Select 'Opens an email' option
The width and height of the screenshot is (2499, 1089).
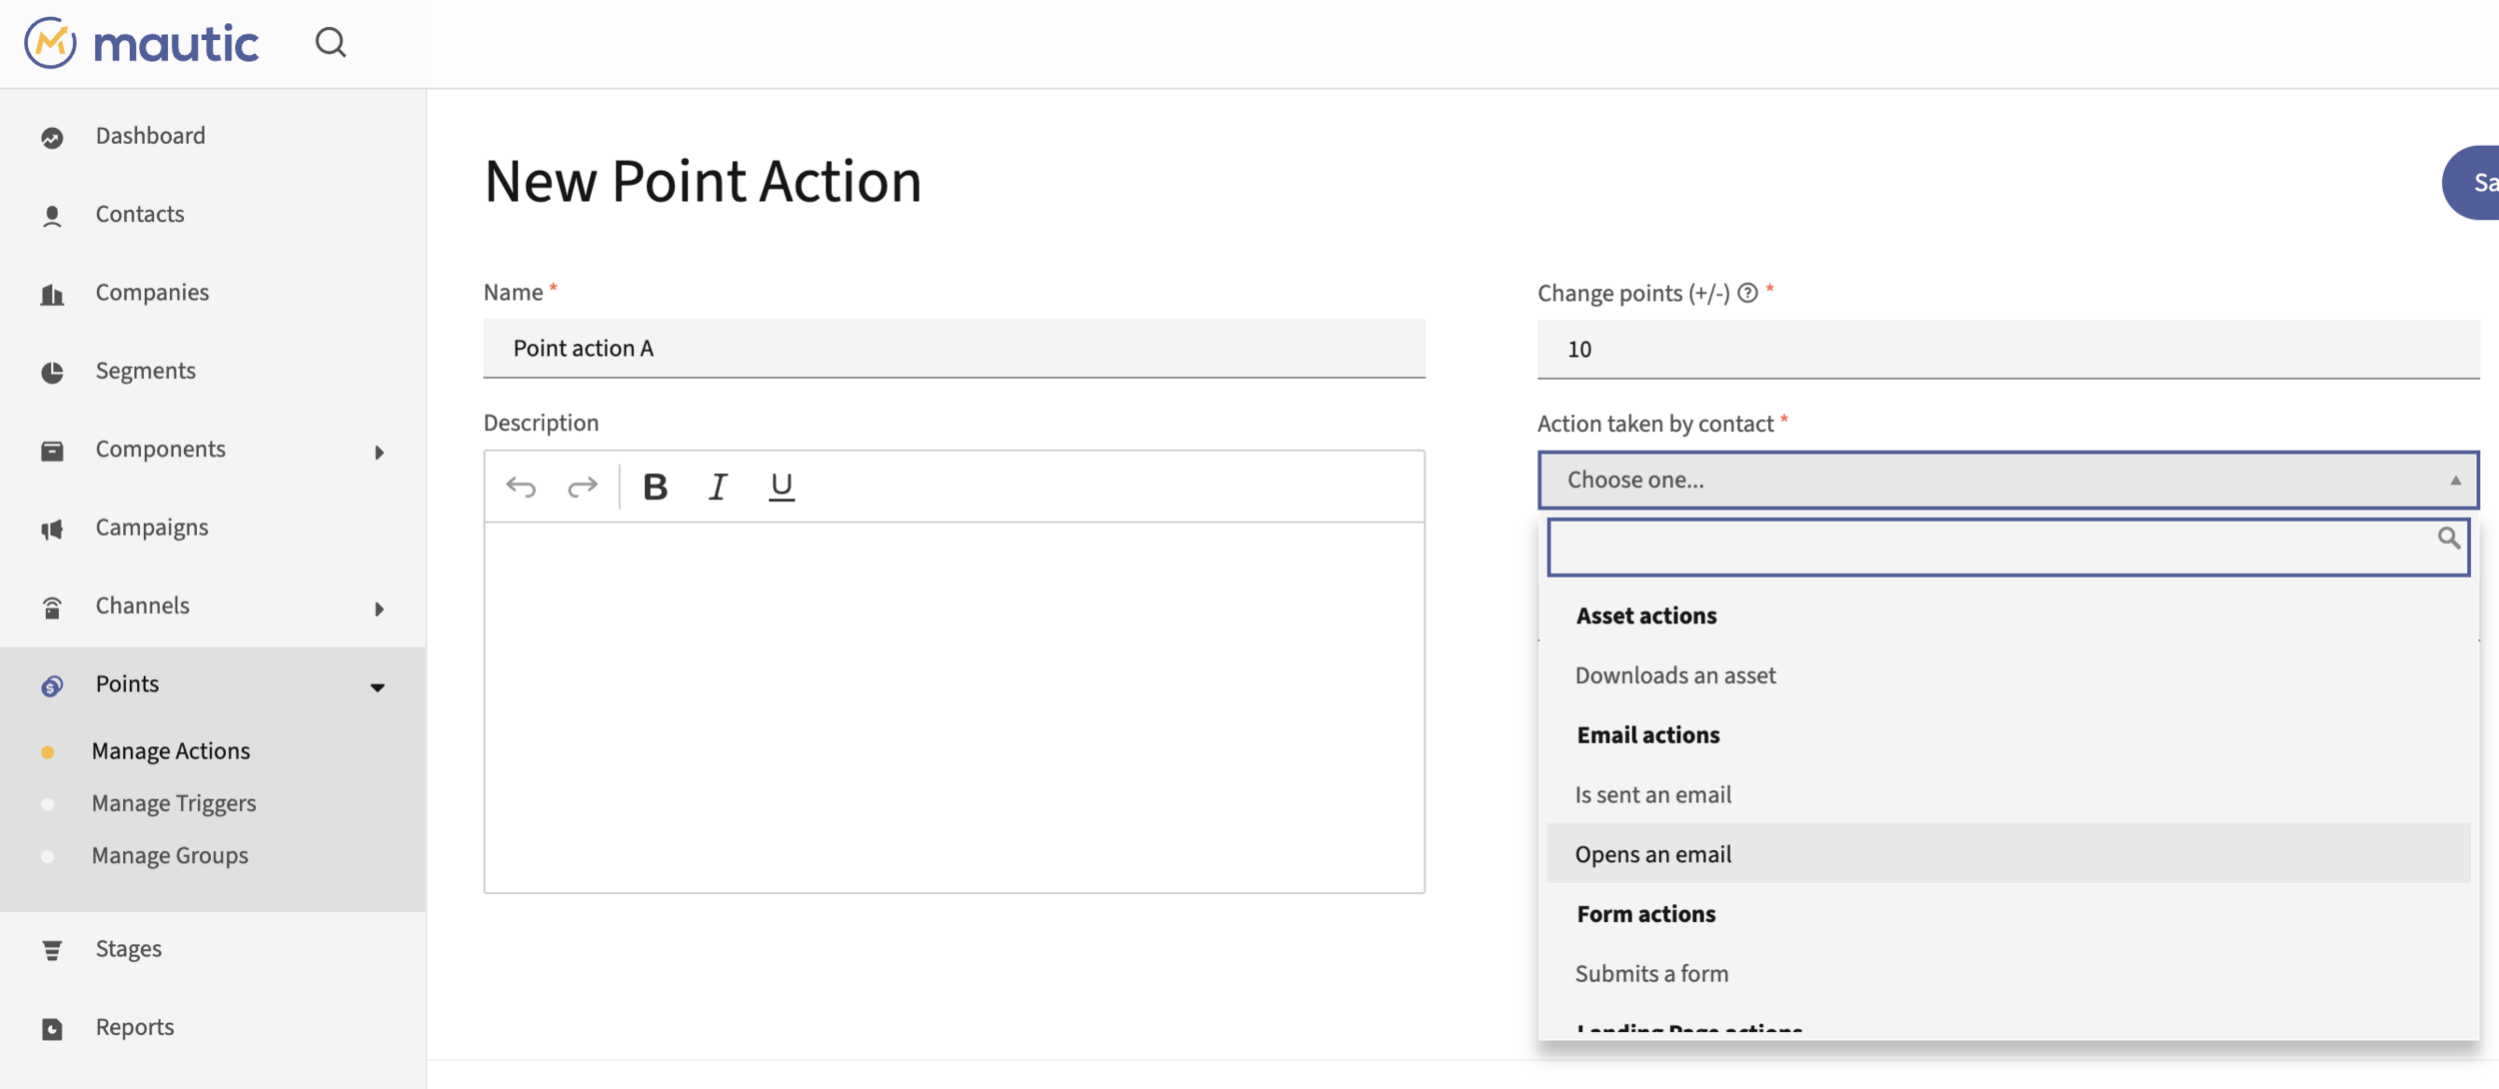pyautogui.click(x=1653, y=854)
